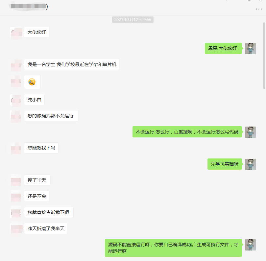
Task: Click the chat vertical scrollbar thumb
Action: pyautogui.click(x=264, y=56)
